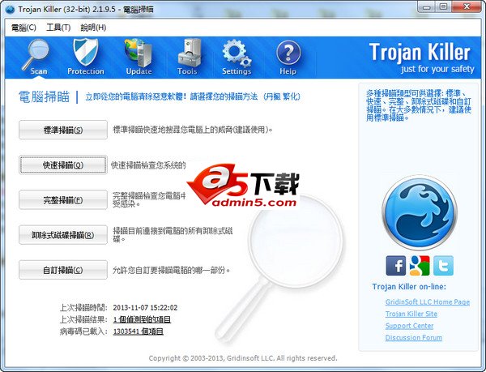
Task: Open the Discussion Forum link
Action: (414, 338)
